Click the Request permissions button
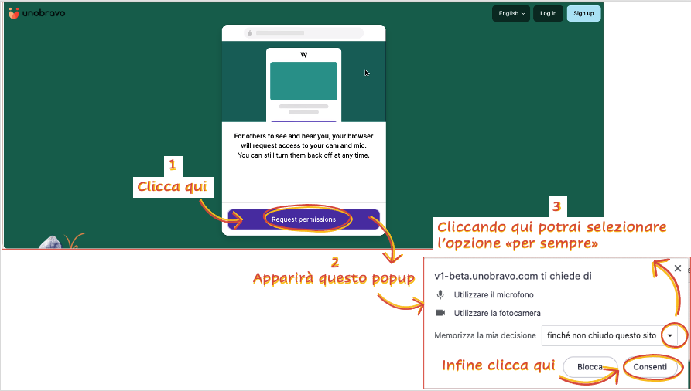This screenshot has width=691, height=391. [x=303, y=219]
